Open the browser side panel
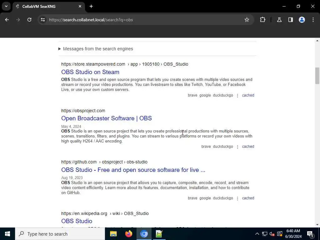This screenshot has height=240, width=320. coord(290,20)
